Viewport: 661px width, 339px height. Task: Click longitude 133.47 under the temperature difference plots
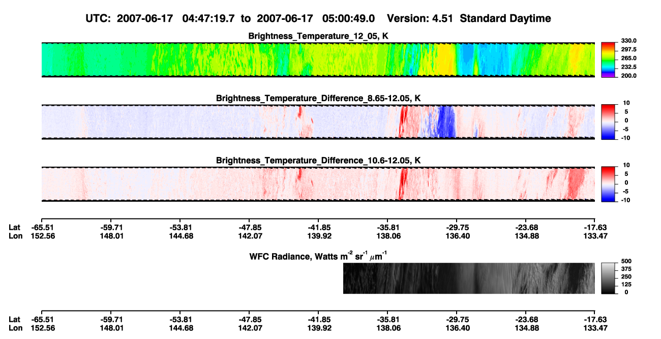tap(595, 236)
